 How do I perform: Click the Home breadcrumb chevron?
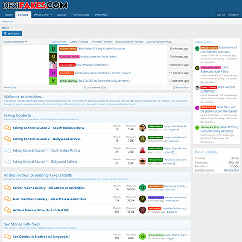(x=11, y=28)
